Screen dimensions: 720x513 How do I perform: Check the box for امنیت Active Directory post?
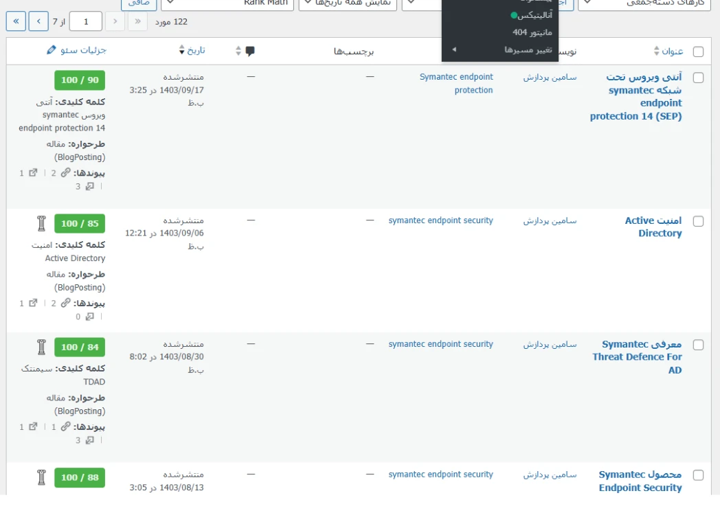click(x=698, y=221)
